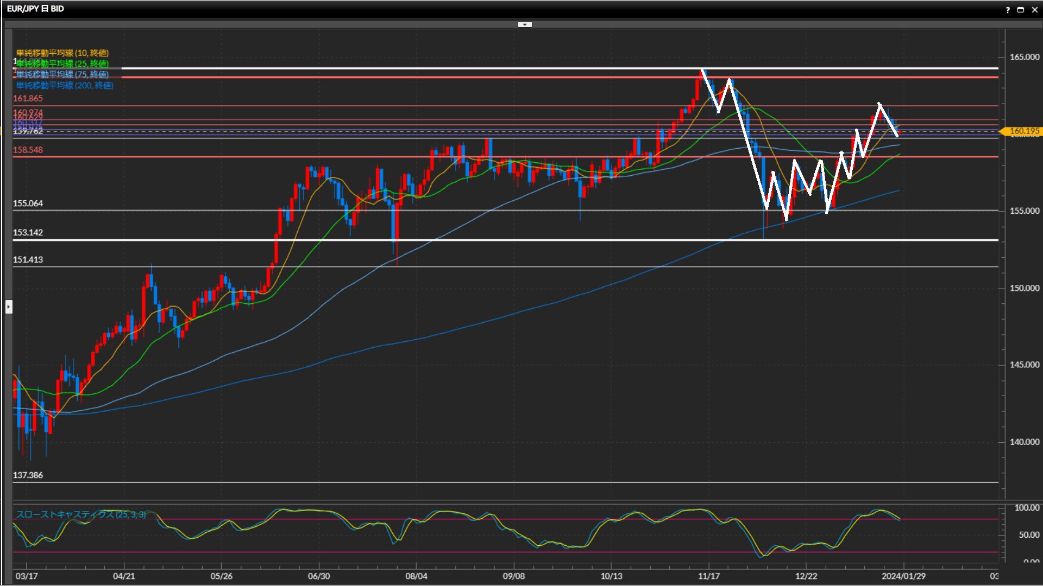Click the yellow 160.195 current price tag
This screenshot has width=1043, height=586.
pos(1023,131)
